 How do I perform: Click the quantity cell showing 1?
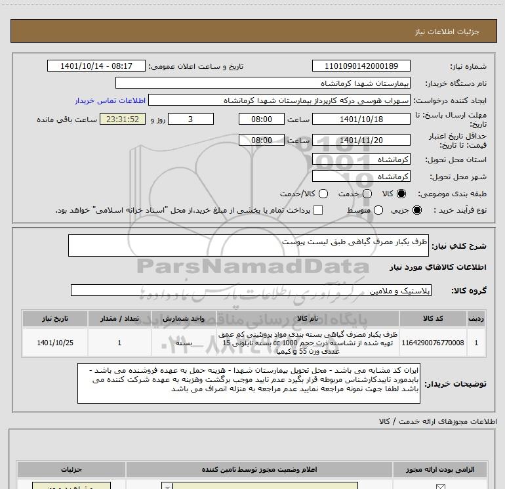119,343
